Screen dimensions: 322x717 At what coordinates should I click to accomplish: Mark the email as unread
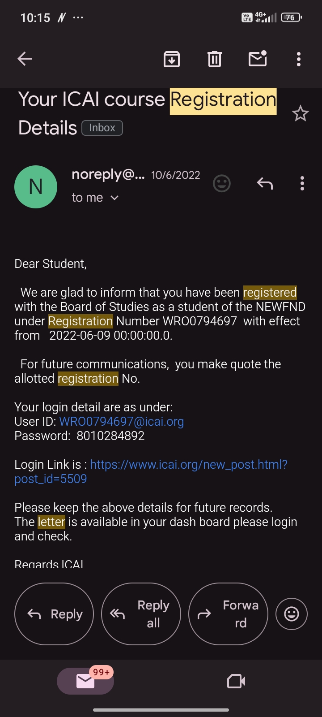(258, 59)
